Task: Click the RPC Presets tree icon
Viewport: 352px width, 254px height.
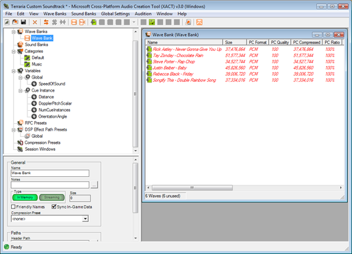Action: click(x=21, y=123)
